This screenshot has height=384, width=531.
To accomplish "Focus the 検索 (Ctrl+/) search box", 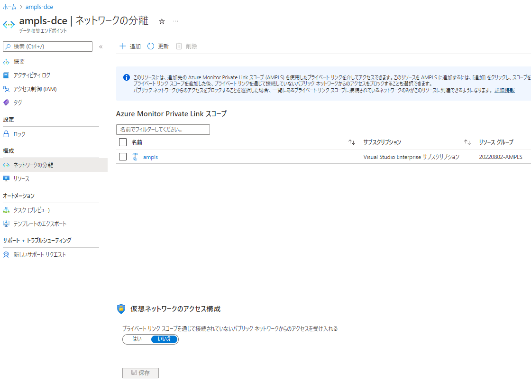I will [x=47, y=47].
